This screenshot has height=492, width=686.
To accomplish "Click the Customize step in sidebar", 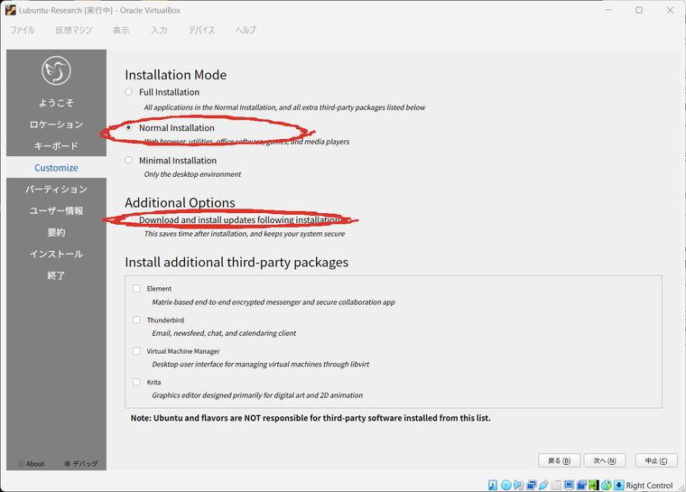I will (x=56, y=168).
